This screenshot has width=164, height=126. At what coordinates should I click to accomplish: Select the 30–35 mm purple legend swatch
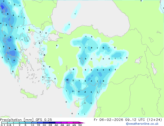pos(58,123)
